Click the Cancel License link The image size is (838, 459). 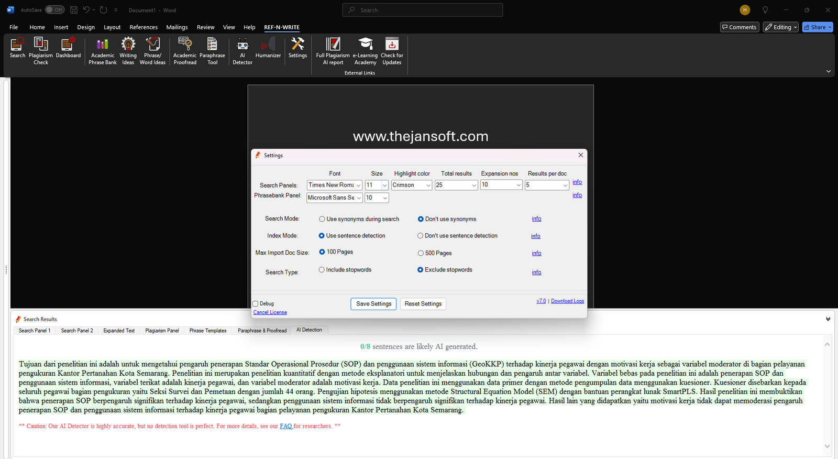(270, 312)
